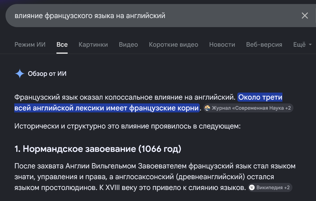Switch to the Режим ИИ tab
The width and height of the screenshot is (316, 201).
[30, 45]
